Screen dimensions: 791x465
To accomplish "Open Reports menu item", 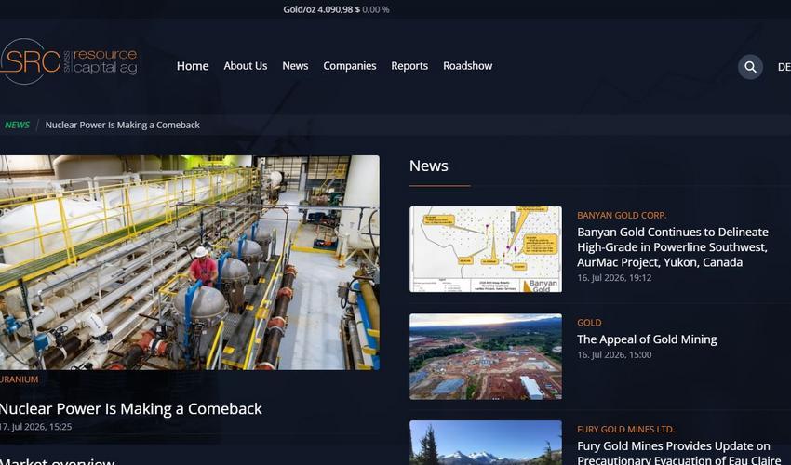I will pos(409,66).
